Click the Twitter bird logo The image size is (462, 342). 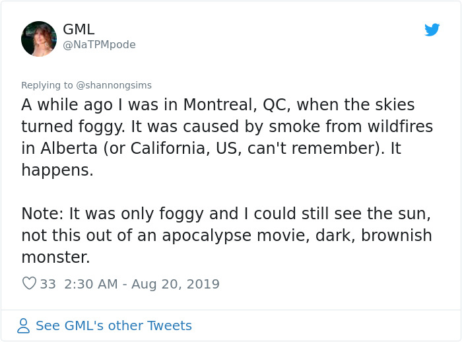(432, 30)
